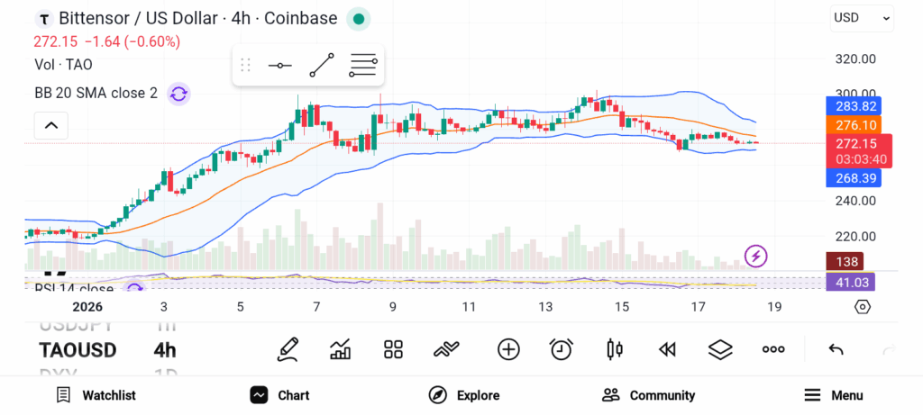Image resolution: width=923 pixels, height=415 pixels.
Task: Open the indicators panel
Action: (x=341, y=349)
